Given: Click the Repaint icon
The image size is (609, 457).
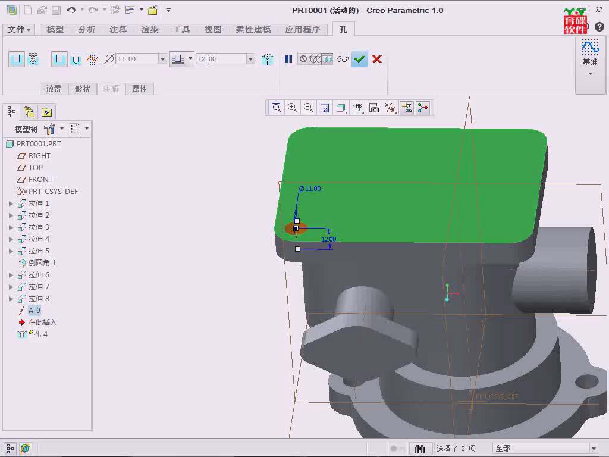Looking at the screenshot, I should (325, 108).
